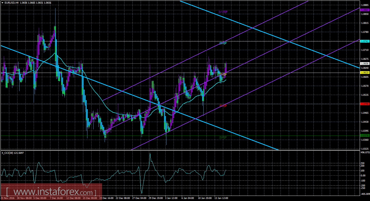Click the [7/8]P Murrey level label
Screen dimensions: 370x201
pyautogui.click(x=223, y=74)
